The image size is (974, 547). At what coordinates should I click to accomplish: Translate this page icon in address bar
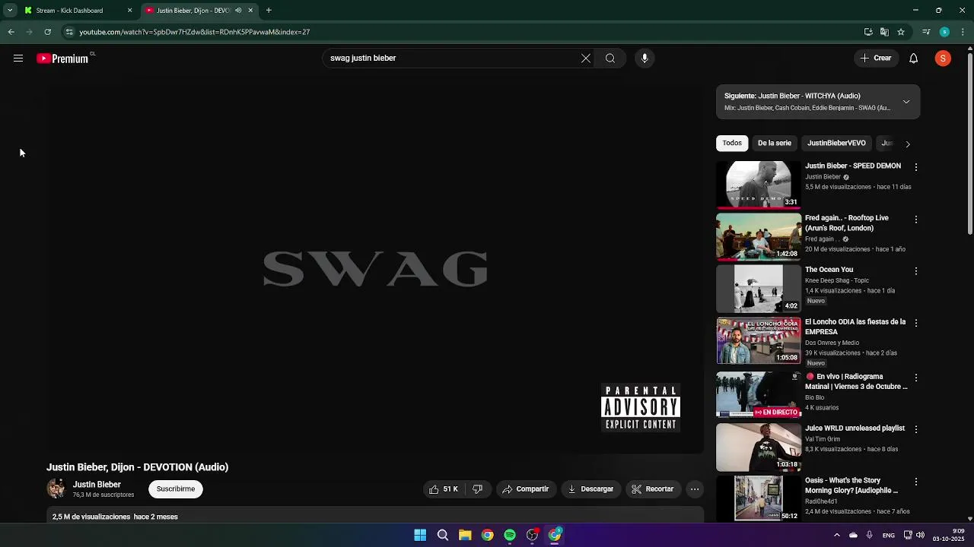884,32
